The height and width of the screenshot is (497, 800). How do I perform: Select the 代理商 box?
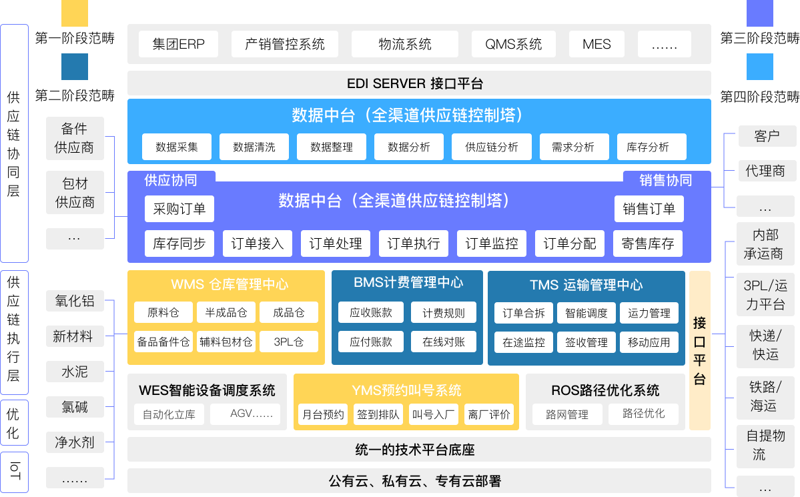click(x=766, y=171)
